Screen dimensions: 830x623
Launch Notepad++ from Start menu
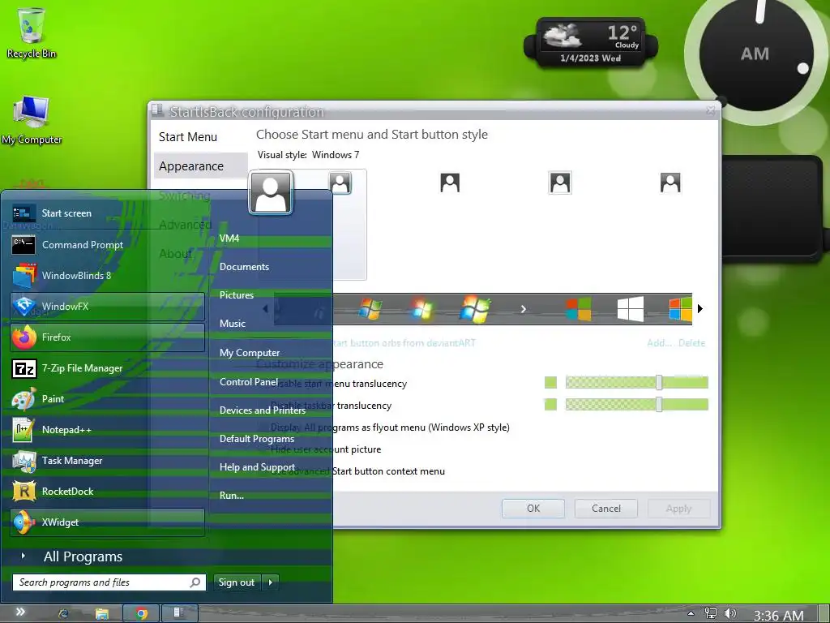107,430
